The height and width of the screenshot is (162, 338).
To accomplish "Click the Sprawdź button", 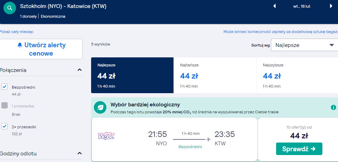I will [x=299, y=149].
